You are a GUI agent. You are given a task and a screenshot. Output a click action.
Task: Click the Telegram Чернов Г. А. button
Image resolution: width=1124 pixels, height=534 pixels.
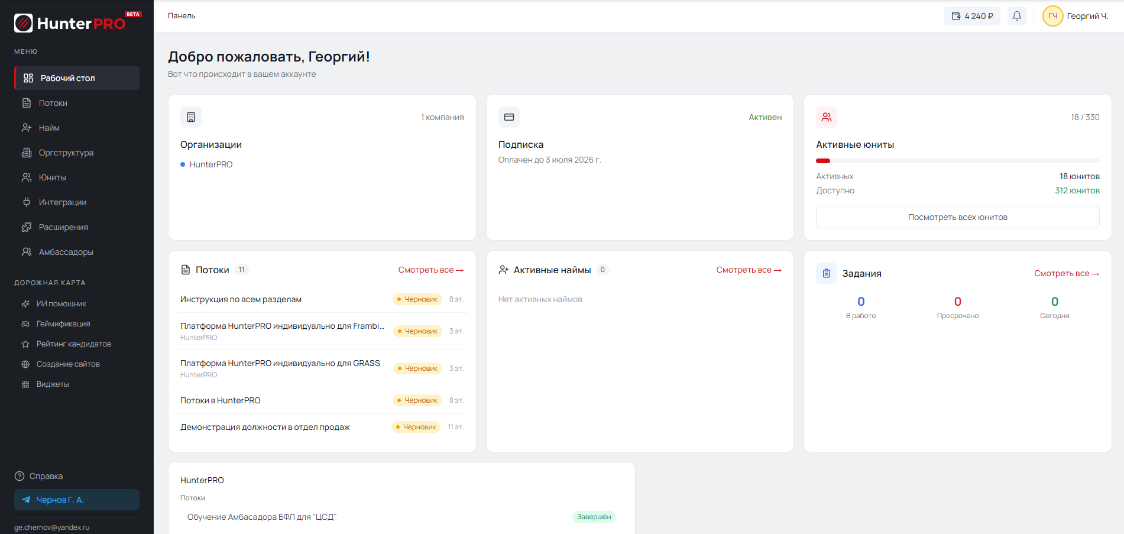[x=77, y=500]
